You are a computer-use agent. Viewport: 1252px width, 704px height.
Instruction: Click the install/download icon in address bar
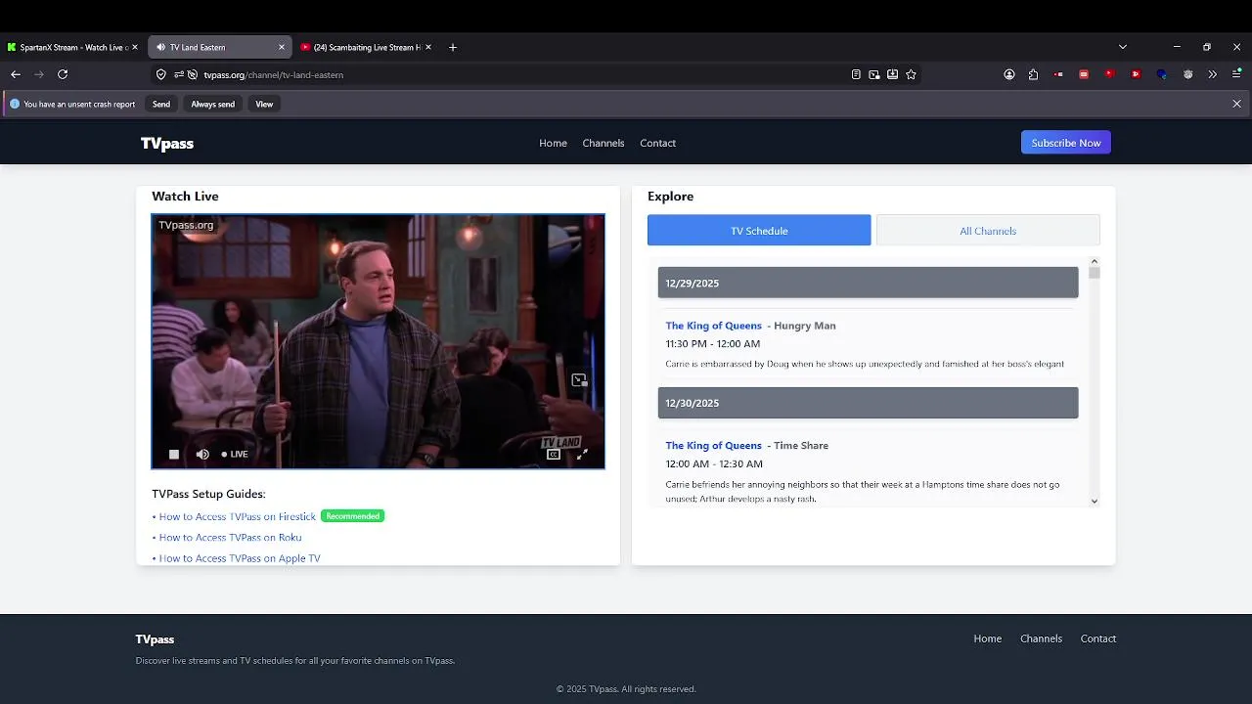coord(893,74)
